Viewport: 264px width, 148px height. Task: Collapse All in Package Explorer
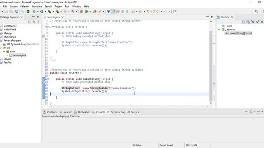point(29,22)
